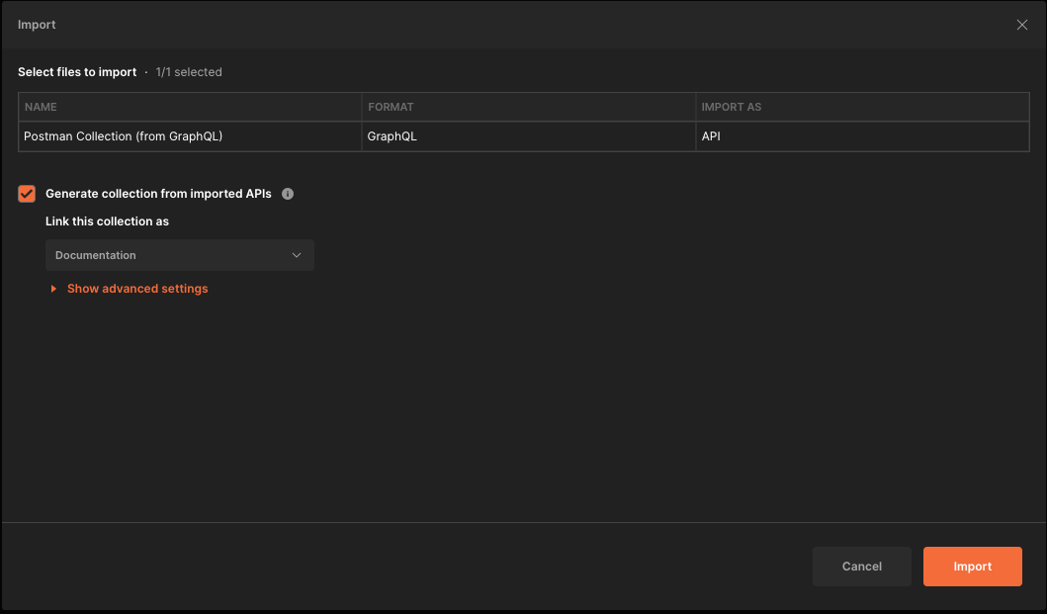Viewport: 1047px width, 614px height.
Task: Click the FORMAT column header
Action: tap(391, 107)
